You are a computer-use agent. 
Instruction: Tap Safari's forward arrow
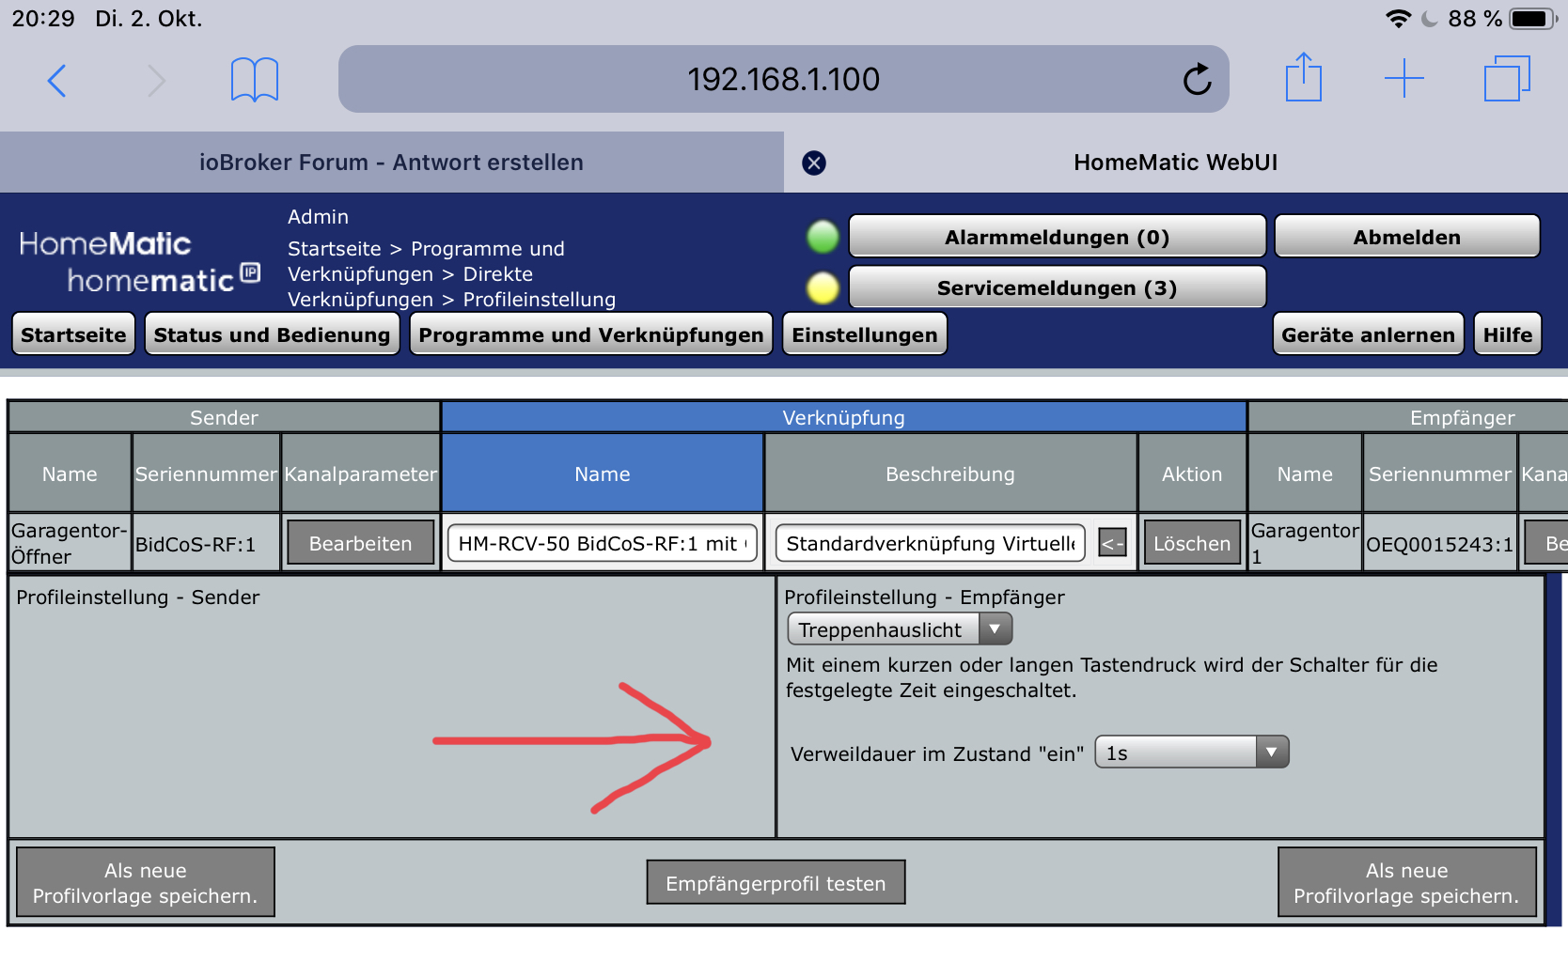tap(156, 81)
